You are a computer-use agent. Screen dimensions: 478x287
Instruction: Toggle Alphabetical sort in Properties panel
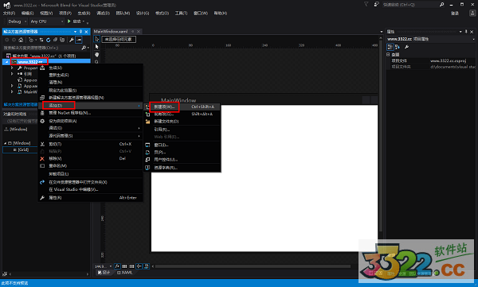click(x=398, y=47)
